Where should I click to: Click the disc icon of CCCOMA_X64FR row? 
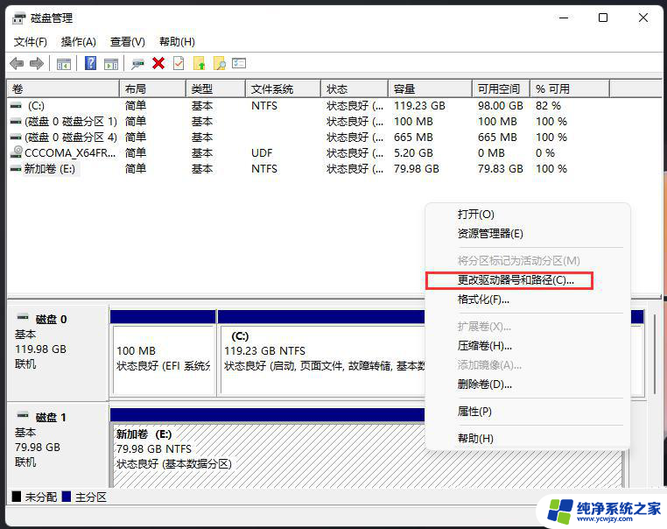click(x=17, y=152)
